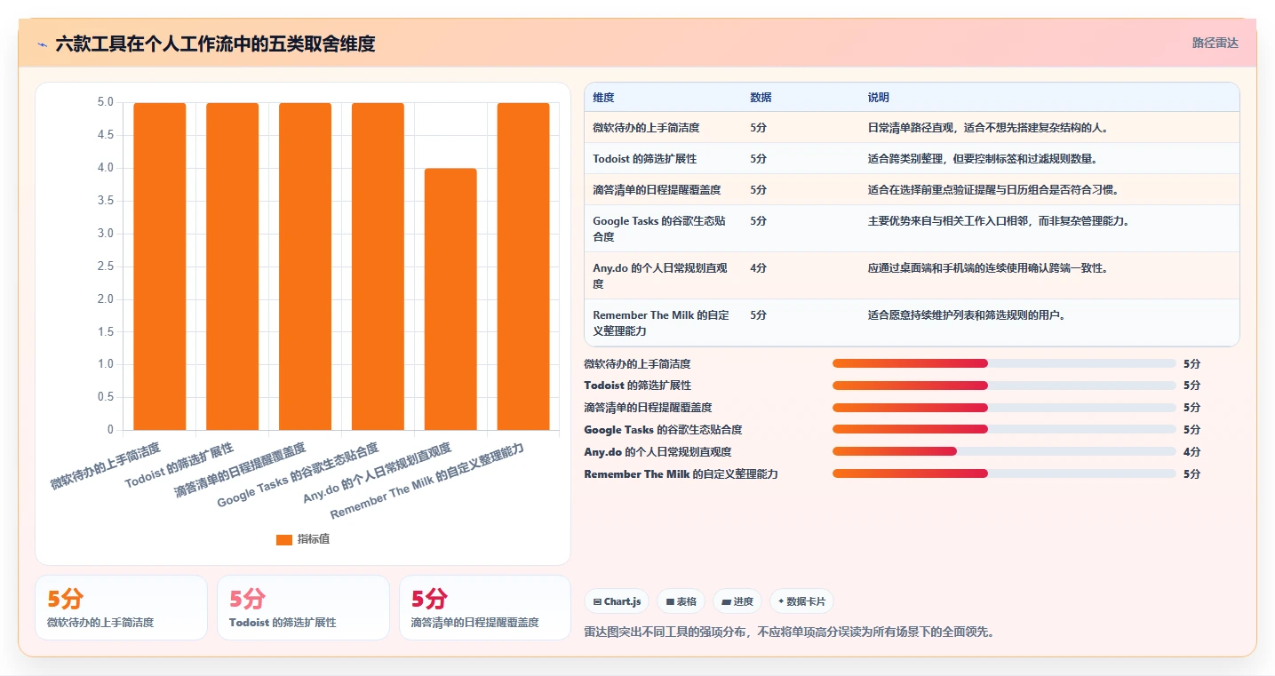This screenshot has width=1275, height=676.
Task: Click the lightning icon beside the page title
Action: click(43, 44)
